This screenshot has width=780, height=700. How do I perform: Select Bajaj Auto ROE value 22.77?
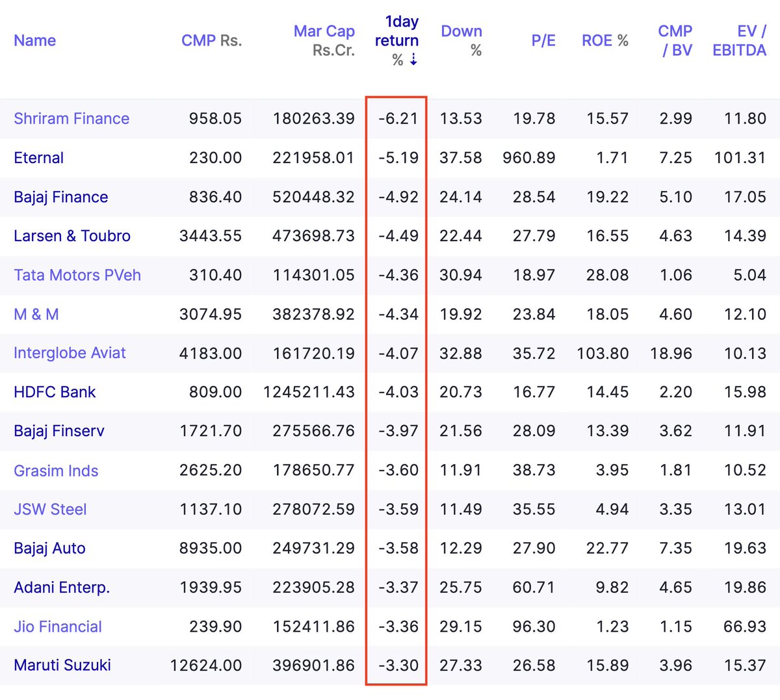pyautogui.click(x=607, y=549)
